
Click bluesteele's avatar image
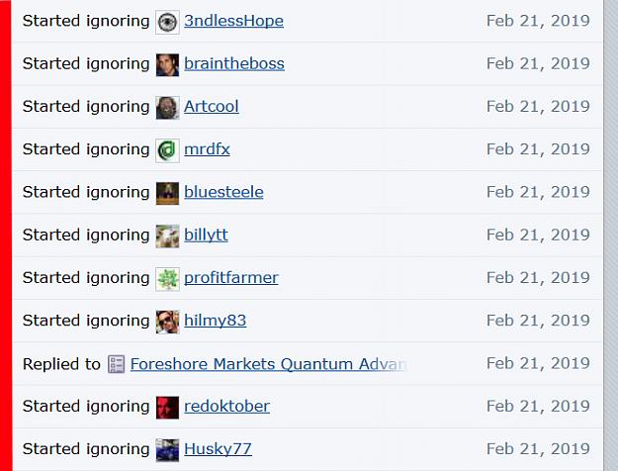point(167,193)
